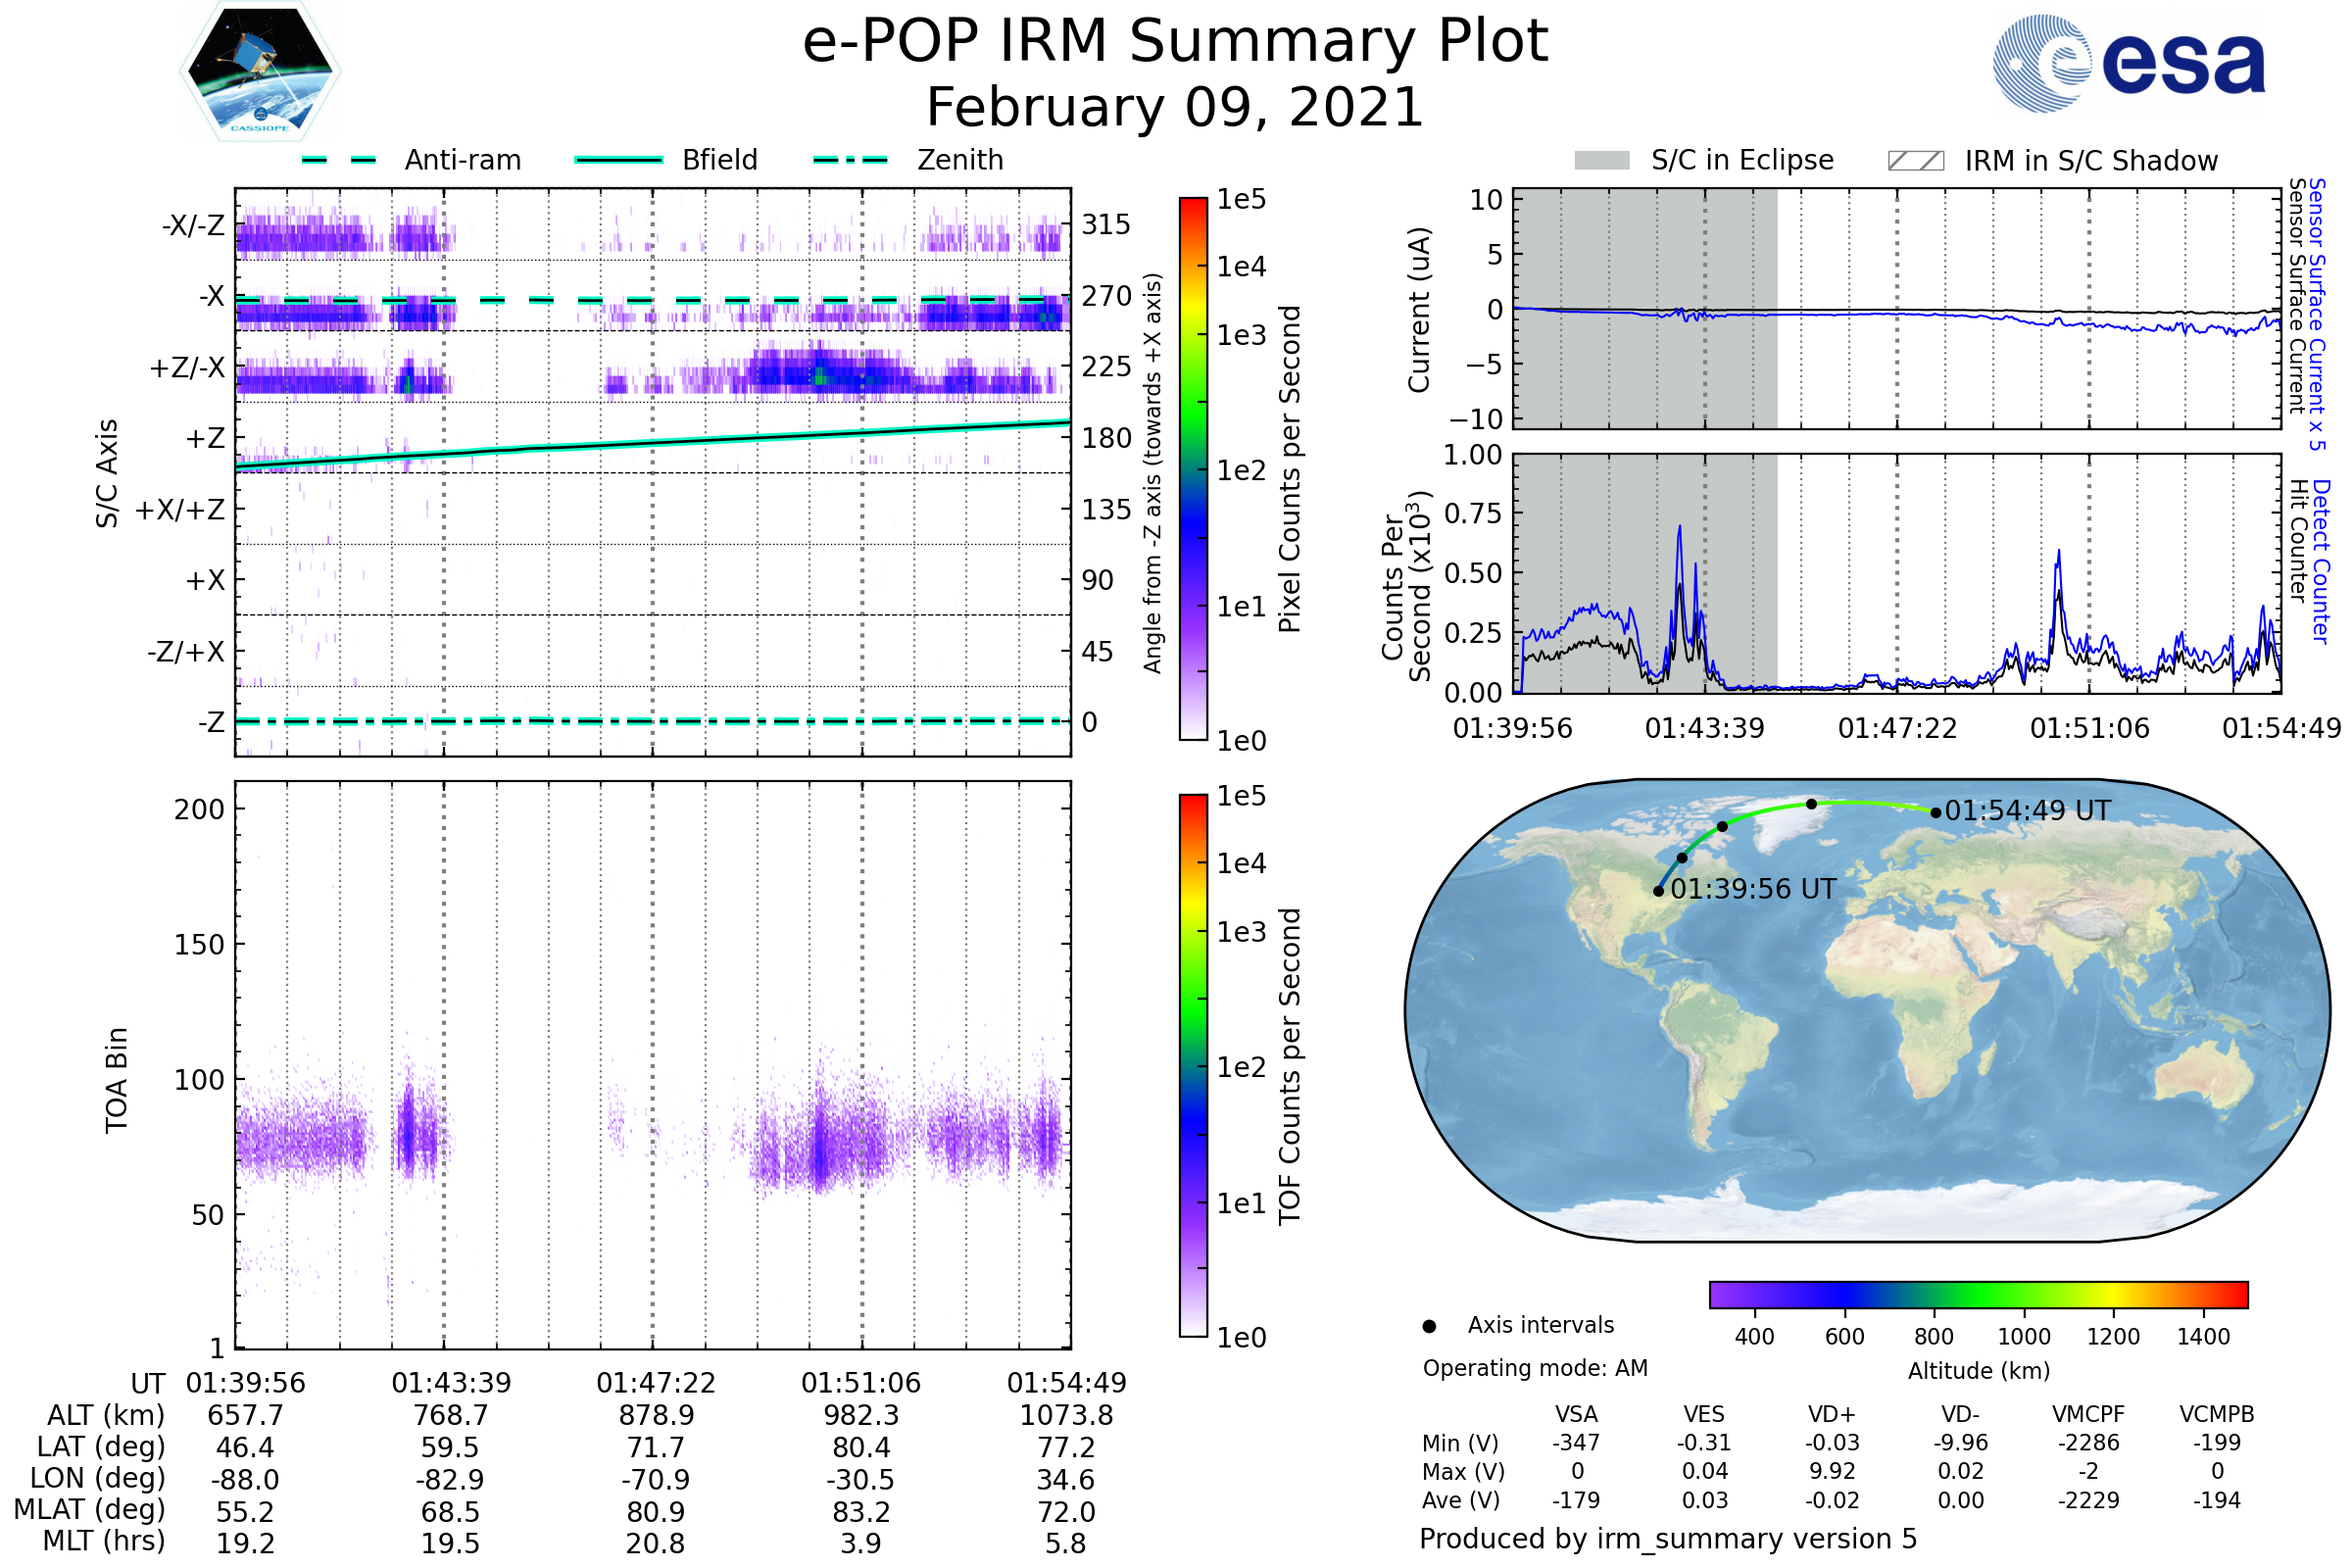2352x1568 pixels.
Task: Click the e-POP IRM Summary Plot title
Action: [1175, 42]
